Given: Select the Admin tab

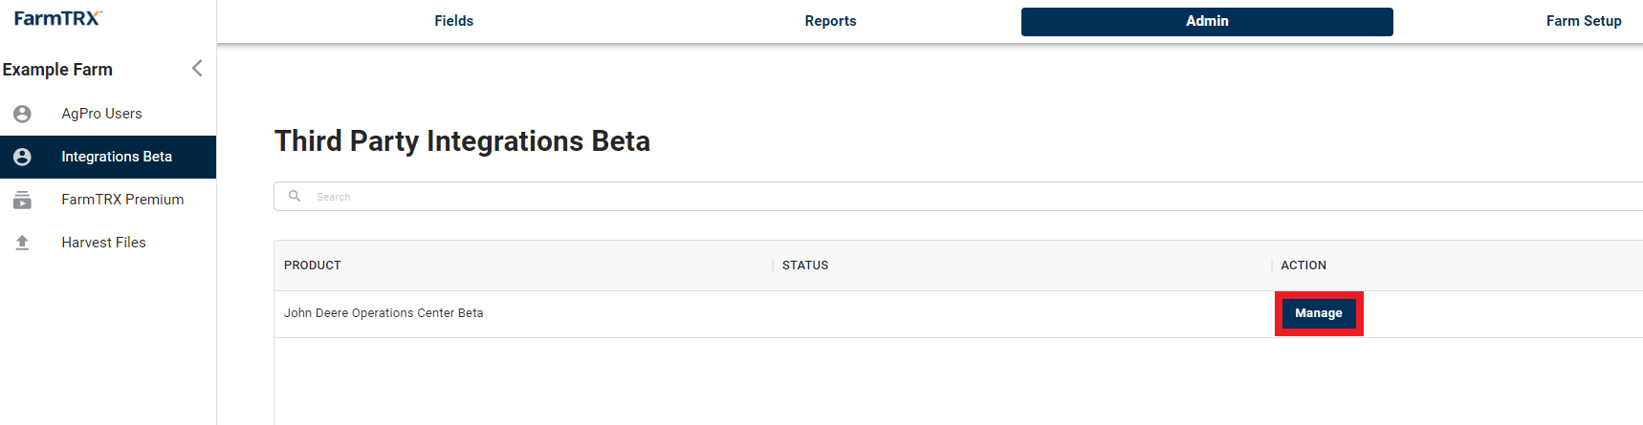Looking at the screenshot, I should 1207,21.
